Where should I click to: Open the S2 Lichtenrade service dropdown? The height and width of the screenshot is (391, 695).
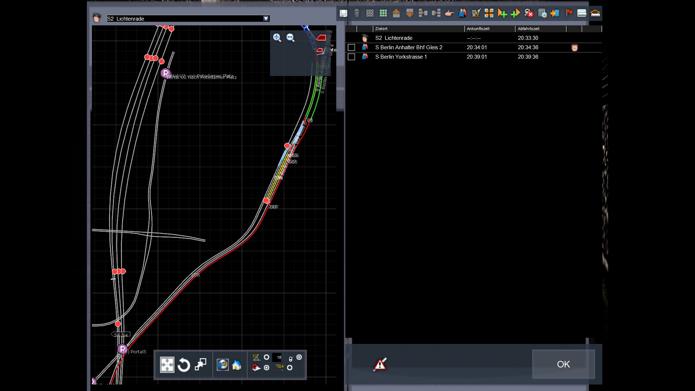coord(266,18)
